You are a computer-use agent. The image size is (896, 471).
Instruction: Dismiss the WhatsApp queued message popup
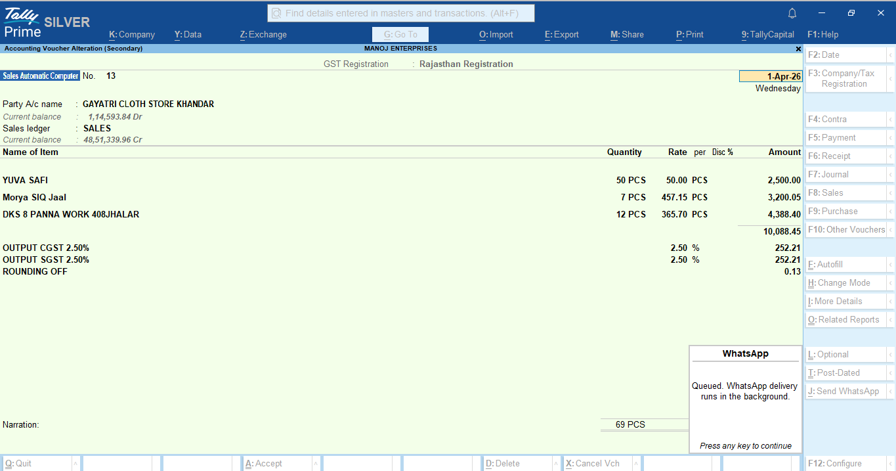coord(746,399)
